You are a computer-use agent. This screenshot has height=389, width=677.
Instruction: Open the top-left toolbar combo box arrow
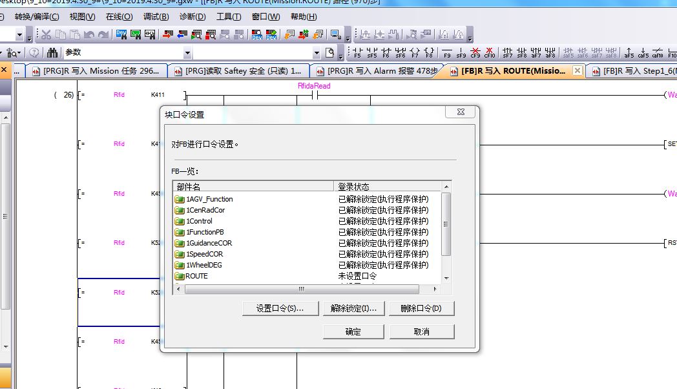tap(19, 35)
